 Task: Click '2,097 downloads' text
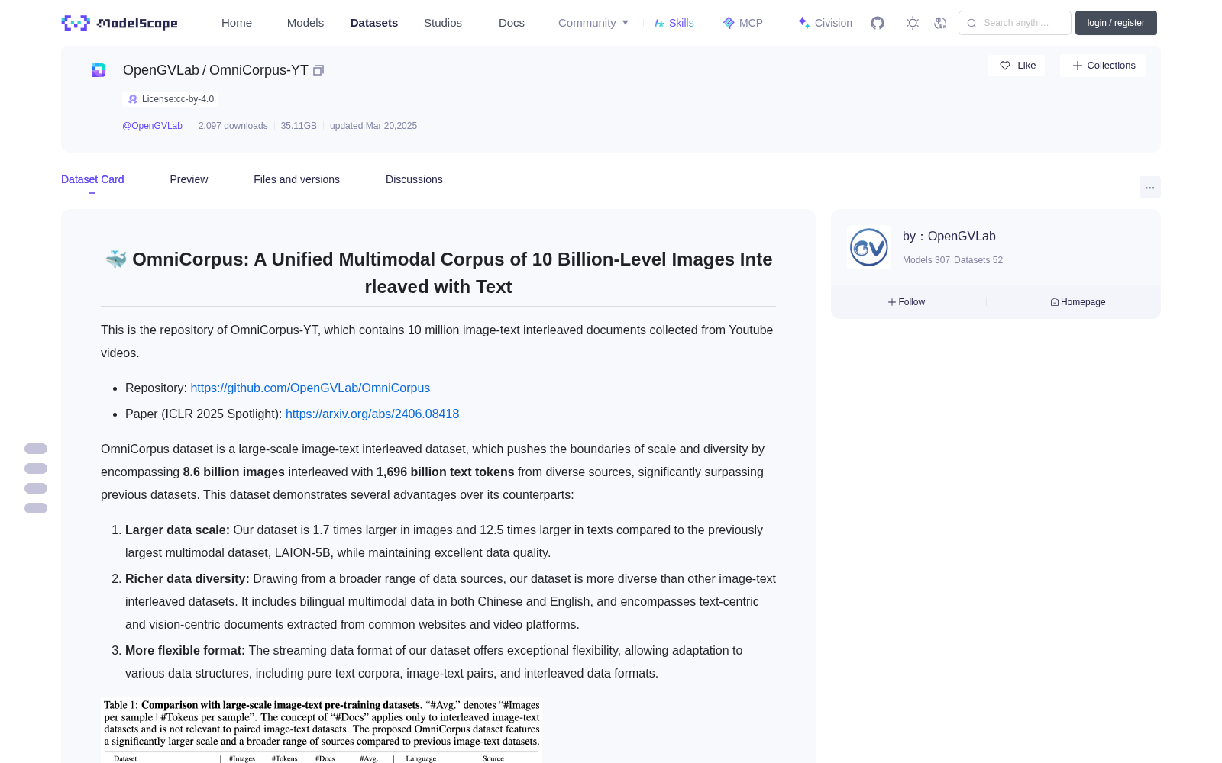233,126
